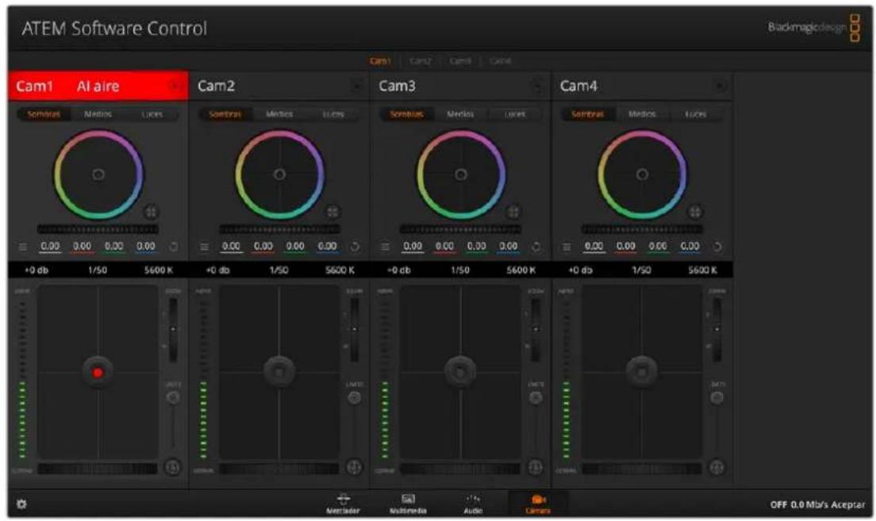Click the Cam1 +0 db gain value
Image resolution: width=876 pixels, height=521 pixels.
pyautogui.click(x=36, y=270)
